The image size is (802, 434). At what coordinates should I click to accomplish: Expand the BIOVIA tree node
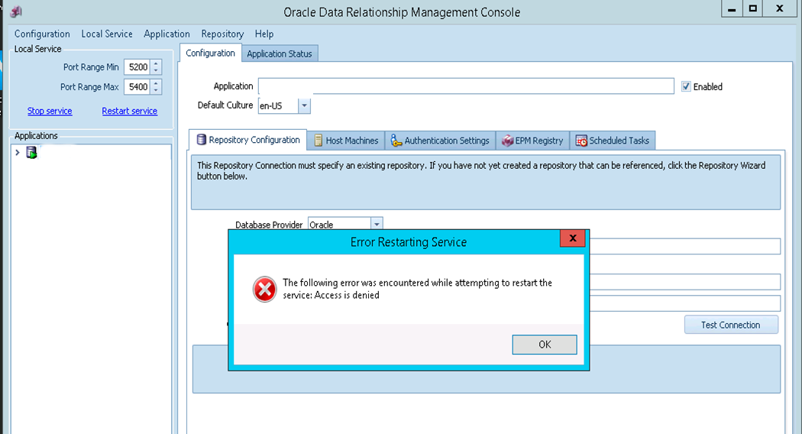[x=18, y=153]
